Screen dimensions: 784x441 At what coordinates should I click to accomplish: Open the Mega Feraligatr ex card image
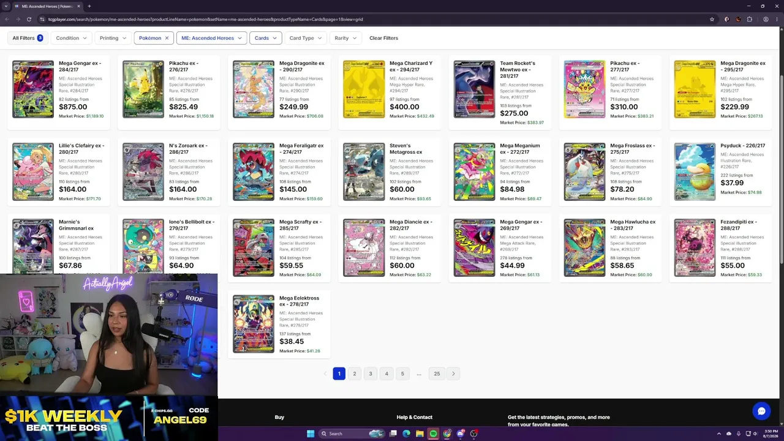click(x=254, y=171)
